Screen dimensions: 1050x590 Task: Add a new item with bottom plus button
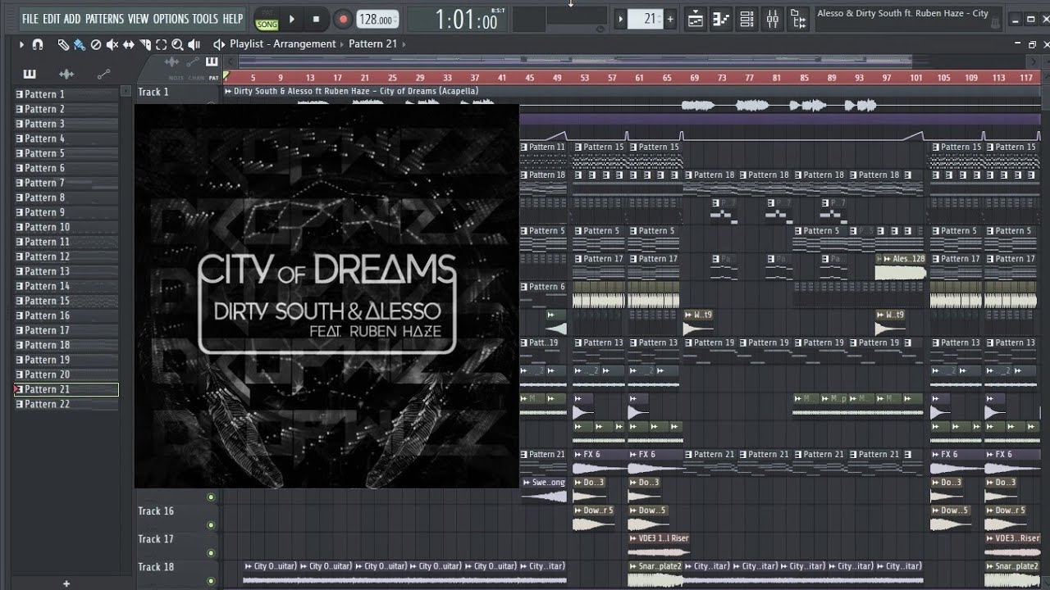(x=66, y=583)
